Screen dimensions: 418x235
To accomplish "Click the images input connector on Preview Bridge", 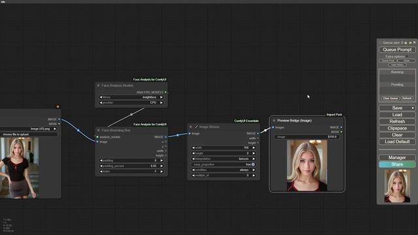I will point(273,127).
